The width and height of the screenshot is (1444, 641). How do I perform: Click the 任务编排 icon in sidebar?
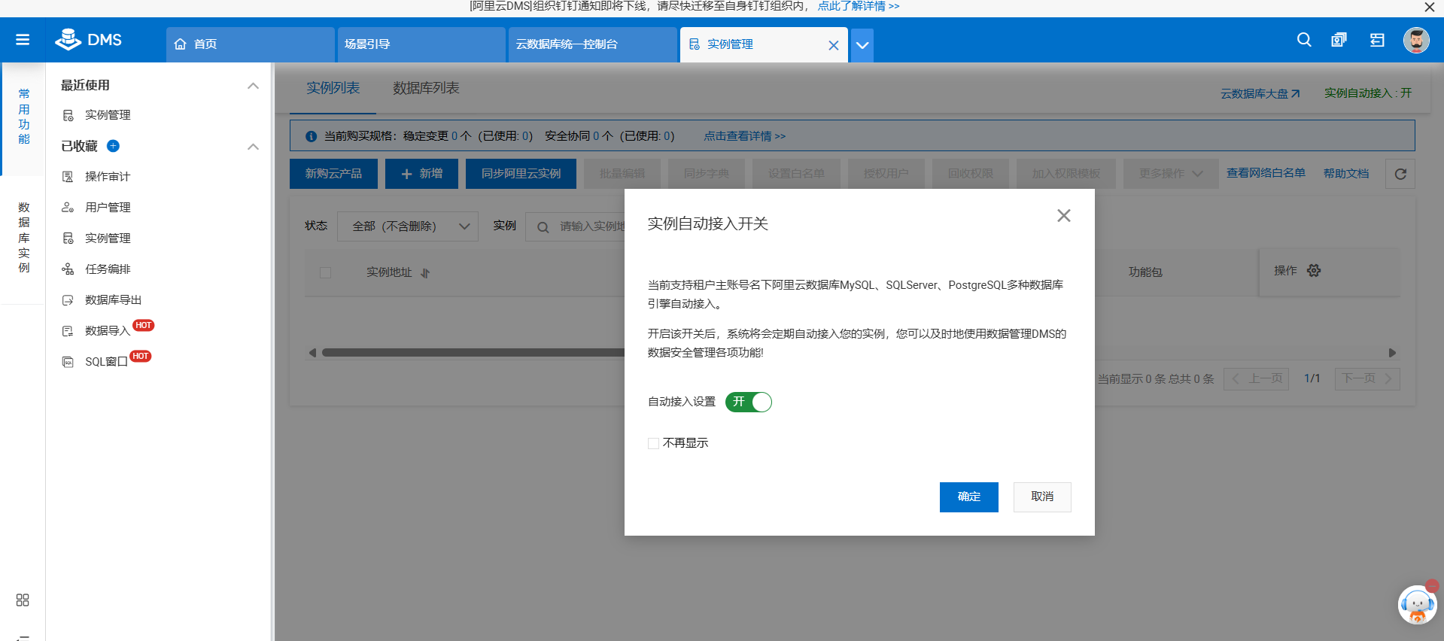(68, 269)
